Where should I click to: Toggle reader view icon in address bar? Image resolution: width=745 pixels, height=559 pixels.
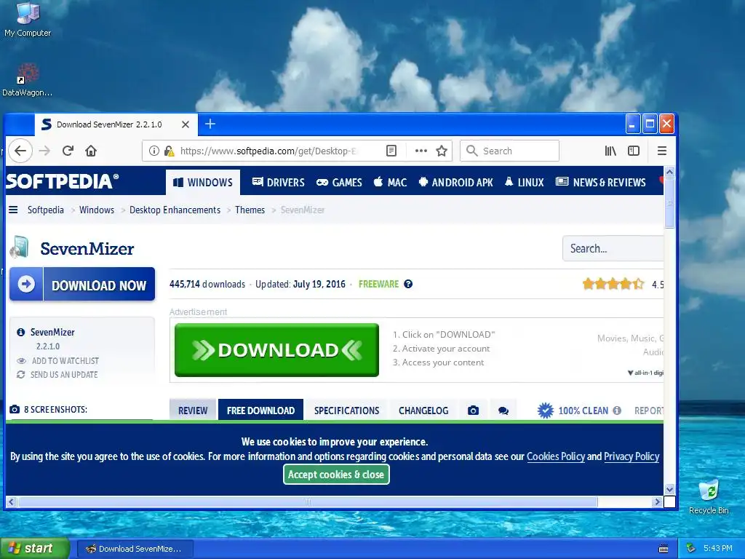coord(391,151)
